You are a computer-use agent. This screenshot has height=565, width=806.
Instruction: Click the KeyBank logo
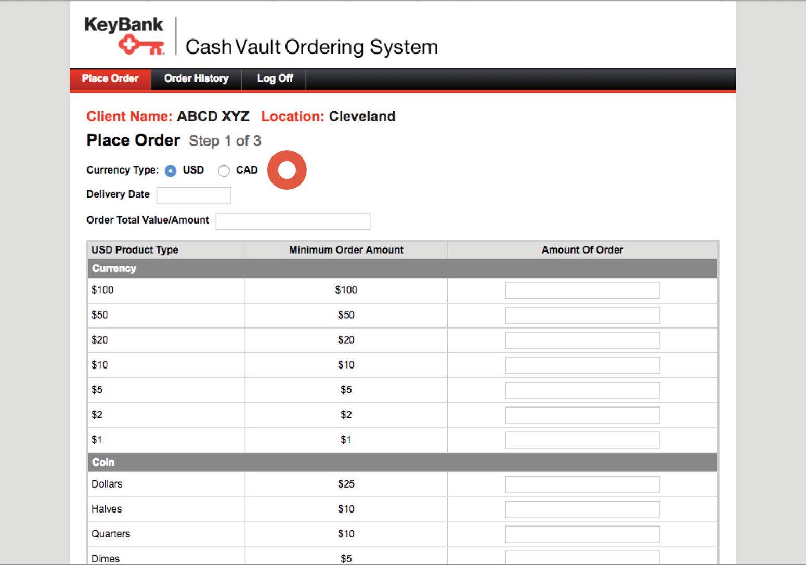[124, 35]
